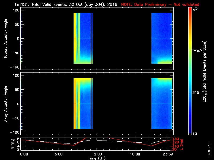Screen dimensions: 214x160
Task: Click the red '20' L Shell tick label
Action: (177, 142)
